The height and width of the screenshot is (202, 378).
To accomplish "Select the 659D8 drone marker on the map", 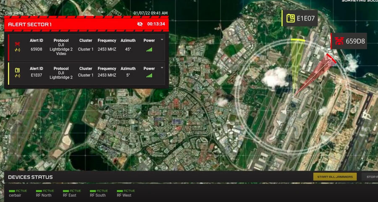I will [x=349, y=41].
